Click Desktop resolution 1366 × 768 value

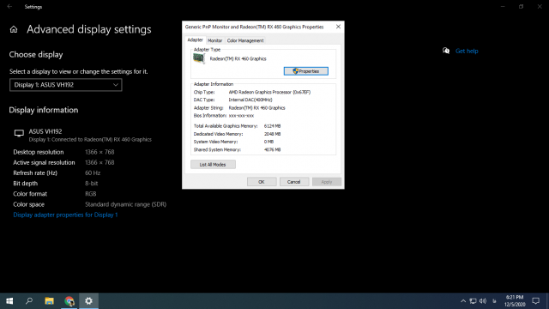tap(100, 152)
